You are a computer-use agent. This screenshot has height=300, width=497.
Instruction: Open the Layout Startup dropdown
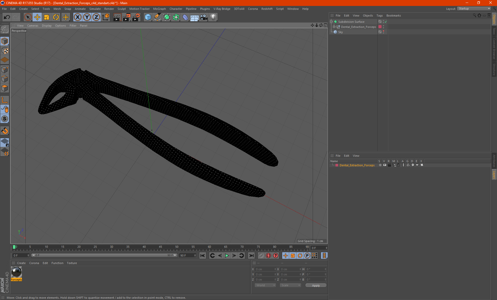tap(474, 9)
